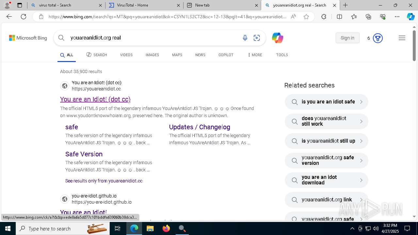Switch to the New tab tab
This screenshot has height=235, width=418.
[x=222, y=5]
